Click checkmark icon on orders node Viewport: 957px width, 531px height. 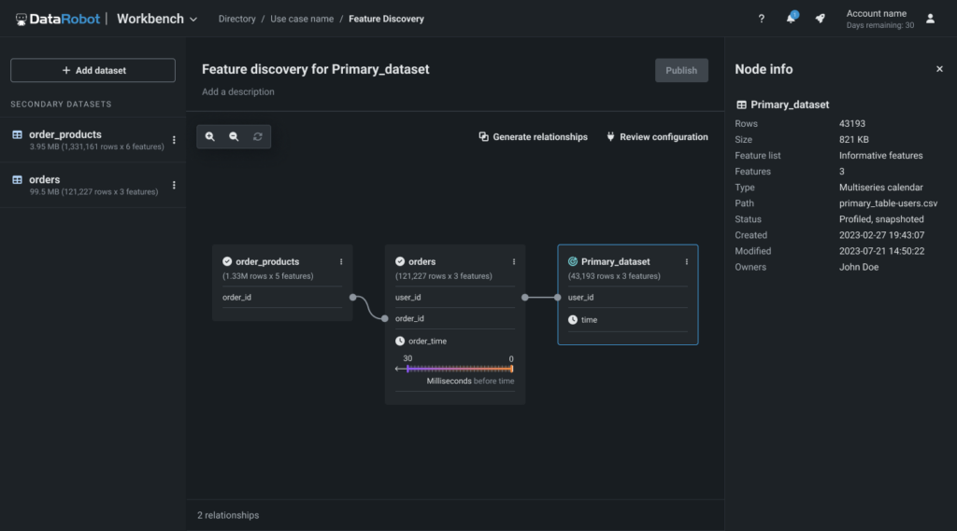pyautogui.click(x=400, y=261)
